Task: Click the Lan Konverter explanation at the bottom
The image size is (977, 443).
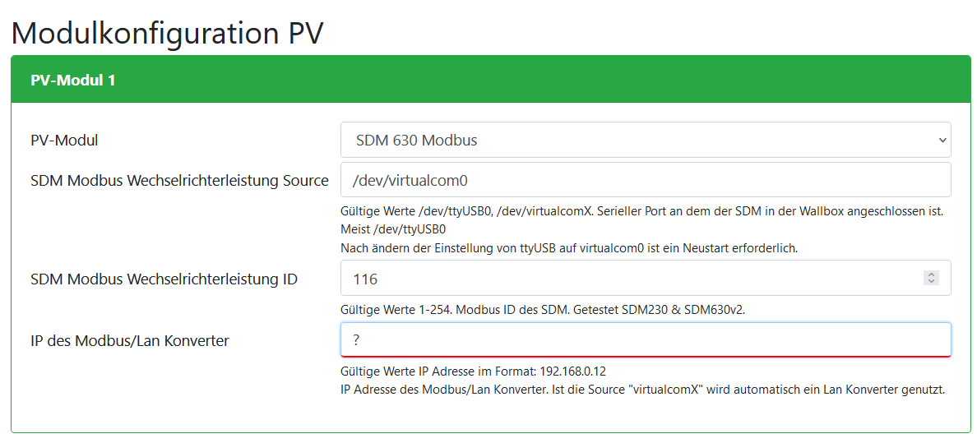Action: coord(641,390)
